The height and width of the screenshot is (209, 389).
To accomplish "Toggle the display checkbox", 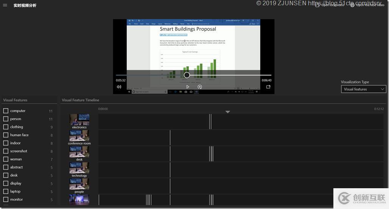I will point(6,183).
